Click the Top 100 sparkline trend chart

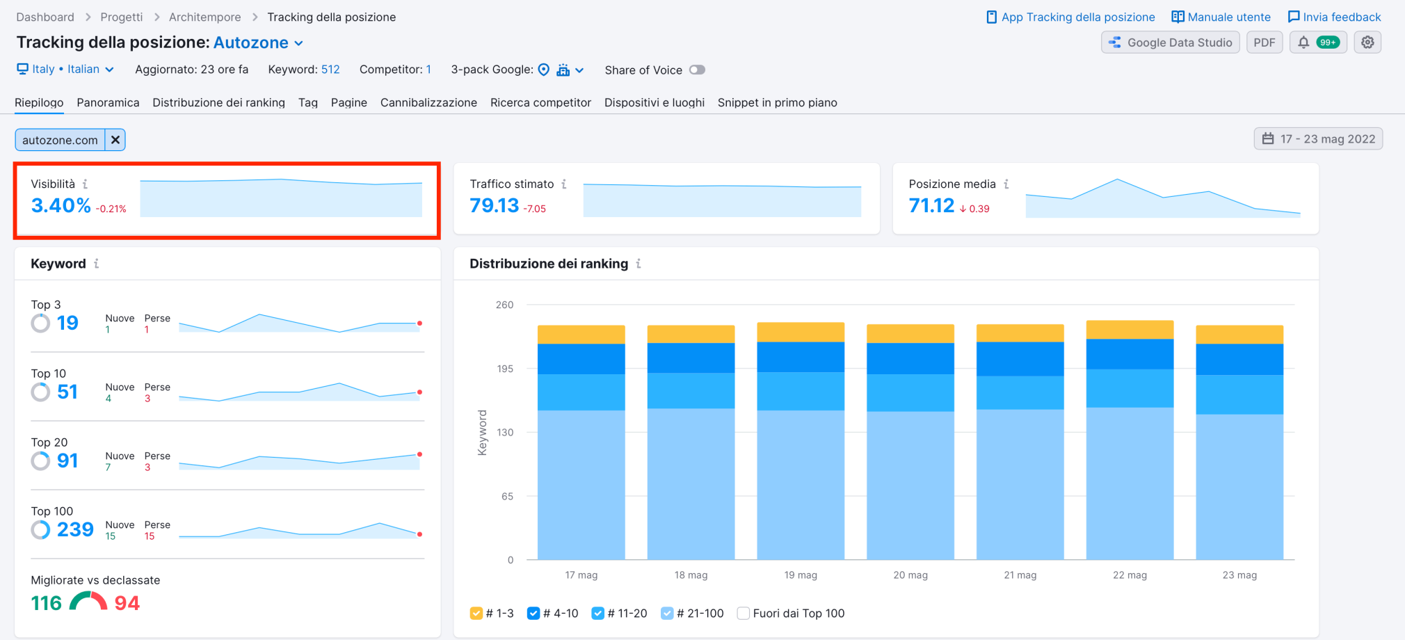click(x=300, y=530)
